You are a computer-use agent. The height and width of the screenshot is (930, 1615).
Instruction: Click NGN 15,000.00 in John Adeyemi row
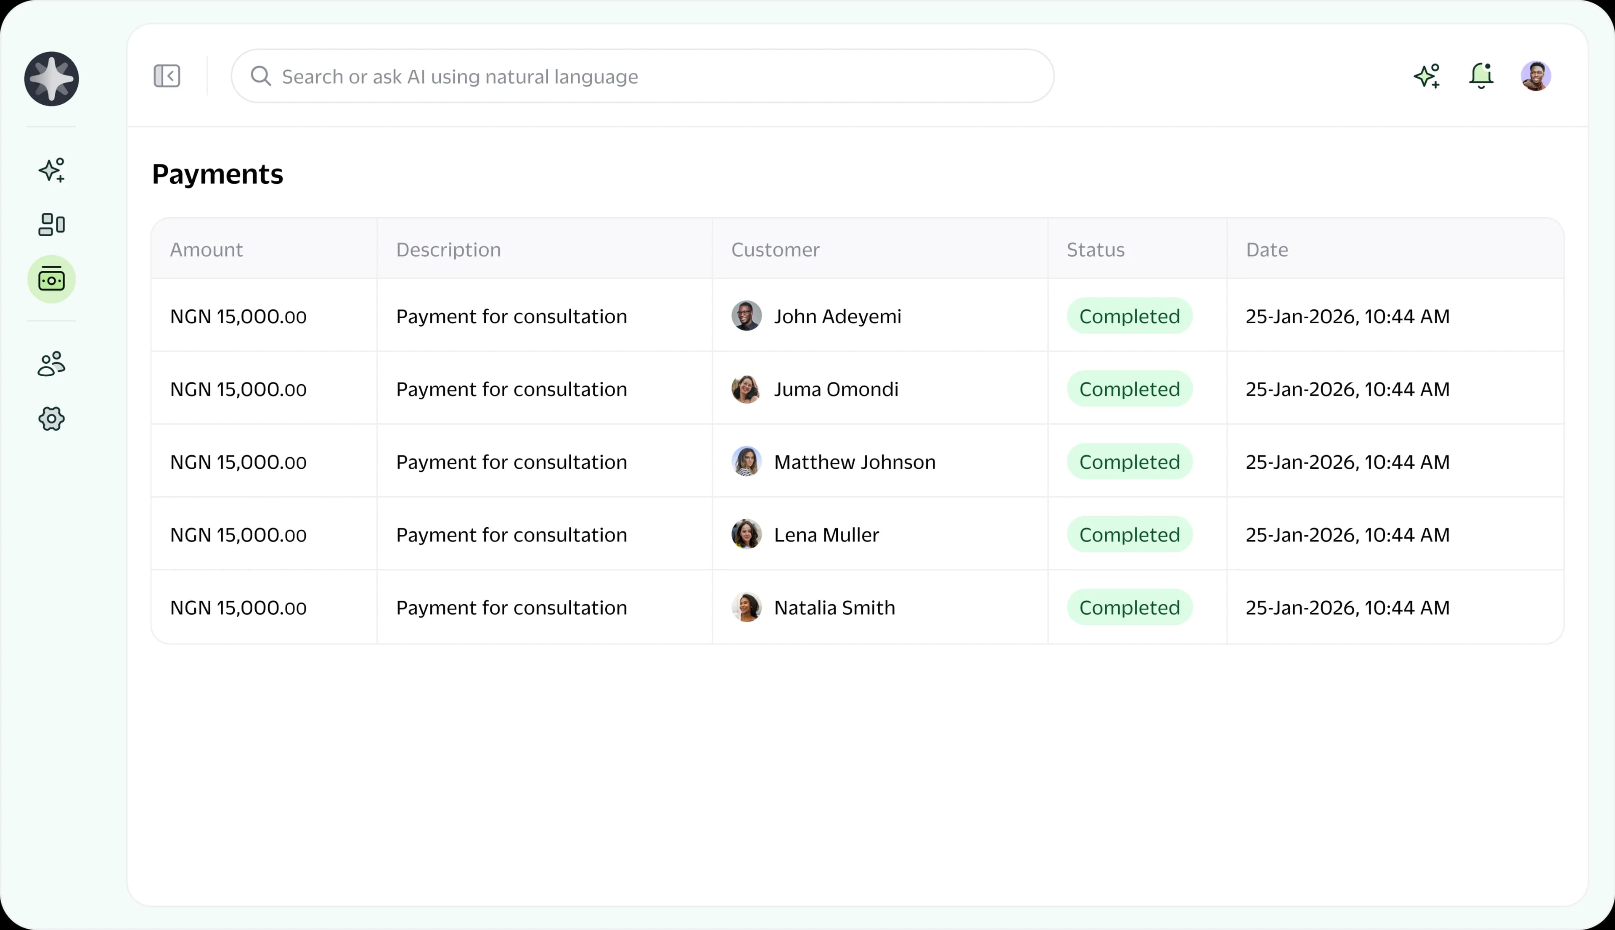(x=238, y=316)
